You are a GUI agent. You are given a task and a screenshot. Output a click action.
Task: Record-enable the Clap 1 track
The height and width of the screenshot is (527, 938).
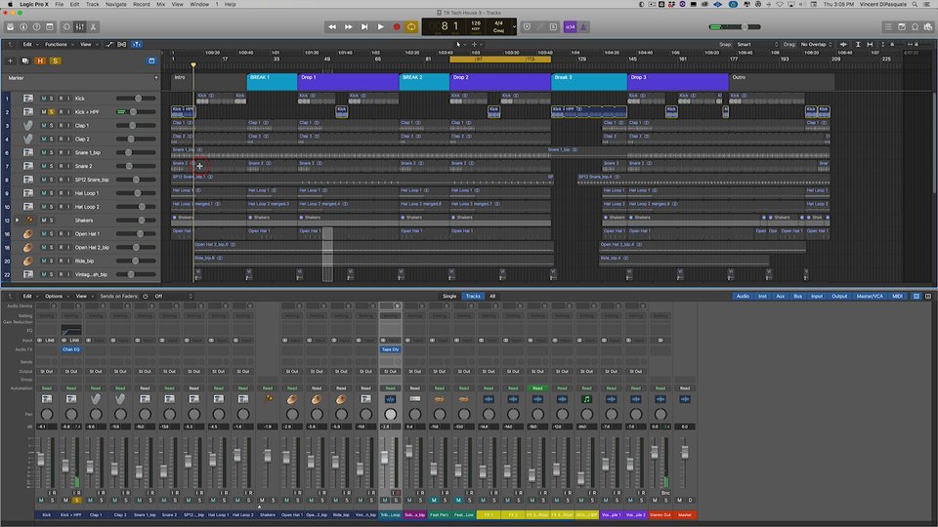coord(61,126)
